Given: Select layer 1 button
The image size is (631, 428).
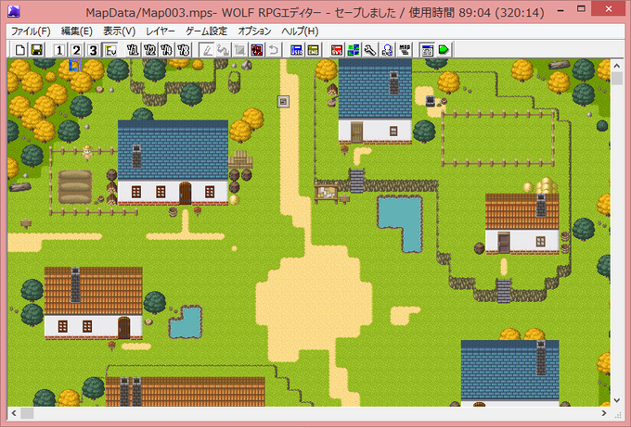Looking at the screenshot, I should pyautogui.click(x=58, y=50).
